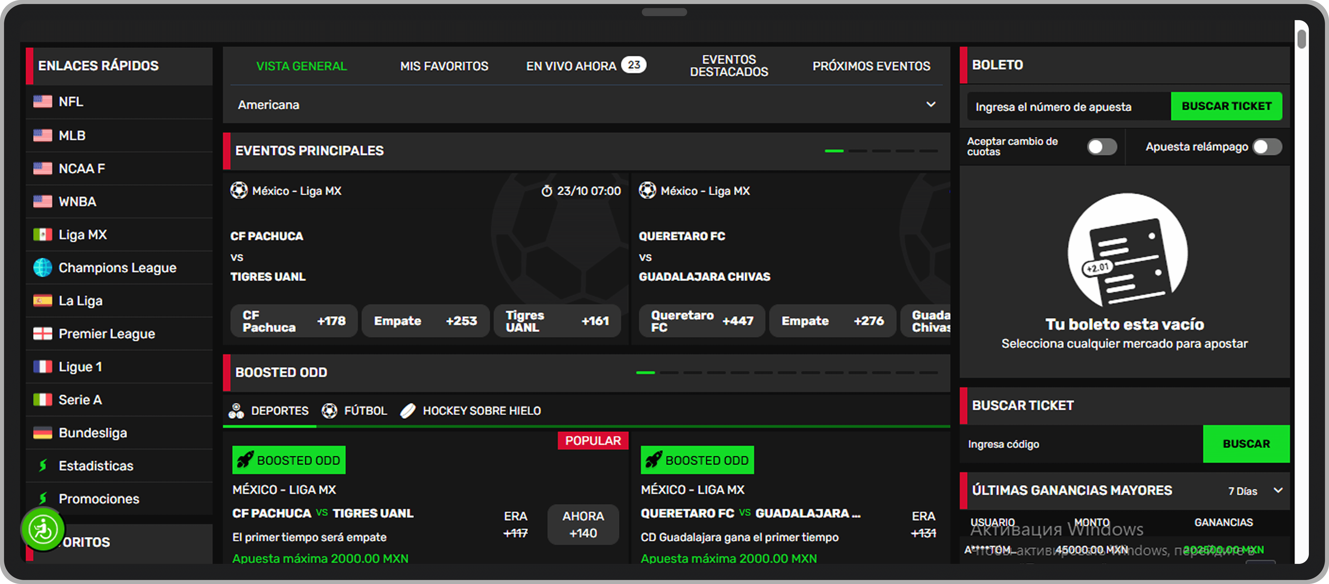This screenshot has width=1329, height=584.
Task: Click the Champions League globe icon
Action: 42,268
